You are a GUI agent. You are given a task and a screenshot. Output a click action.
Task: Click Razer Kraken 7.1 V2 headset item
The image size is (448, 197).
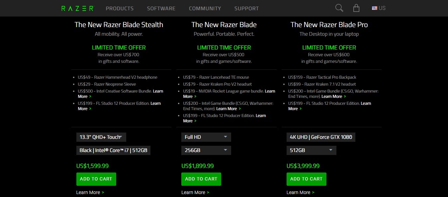pyautogui.click(x=322, y=84)
